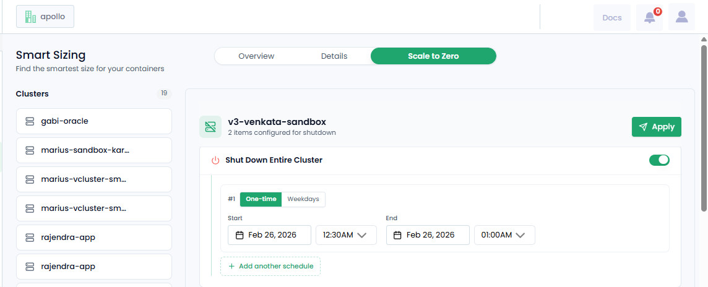Image resolution: width=708 pixels, height=287 pixels.
Task: Click calendar icon in End date field
Action: [x=398, y=235]
